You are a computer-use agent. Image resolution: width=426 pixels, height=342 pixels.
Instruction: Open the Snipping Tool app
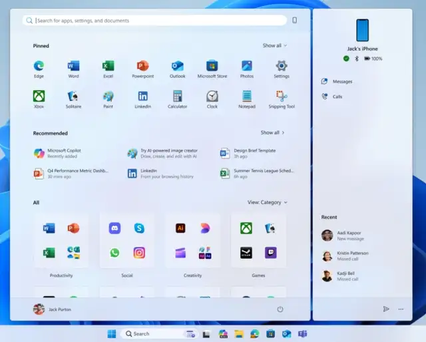[281, 96]
